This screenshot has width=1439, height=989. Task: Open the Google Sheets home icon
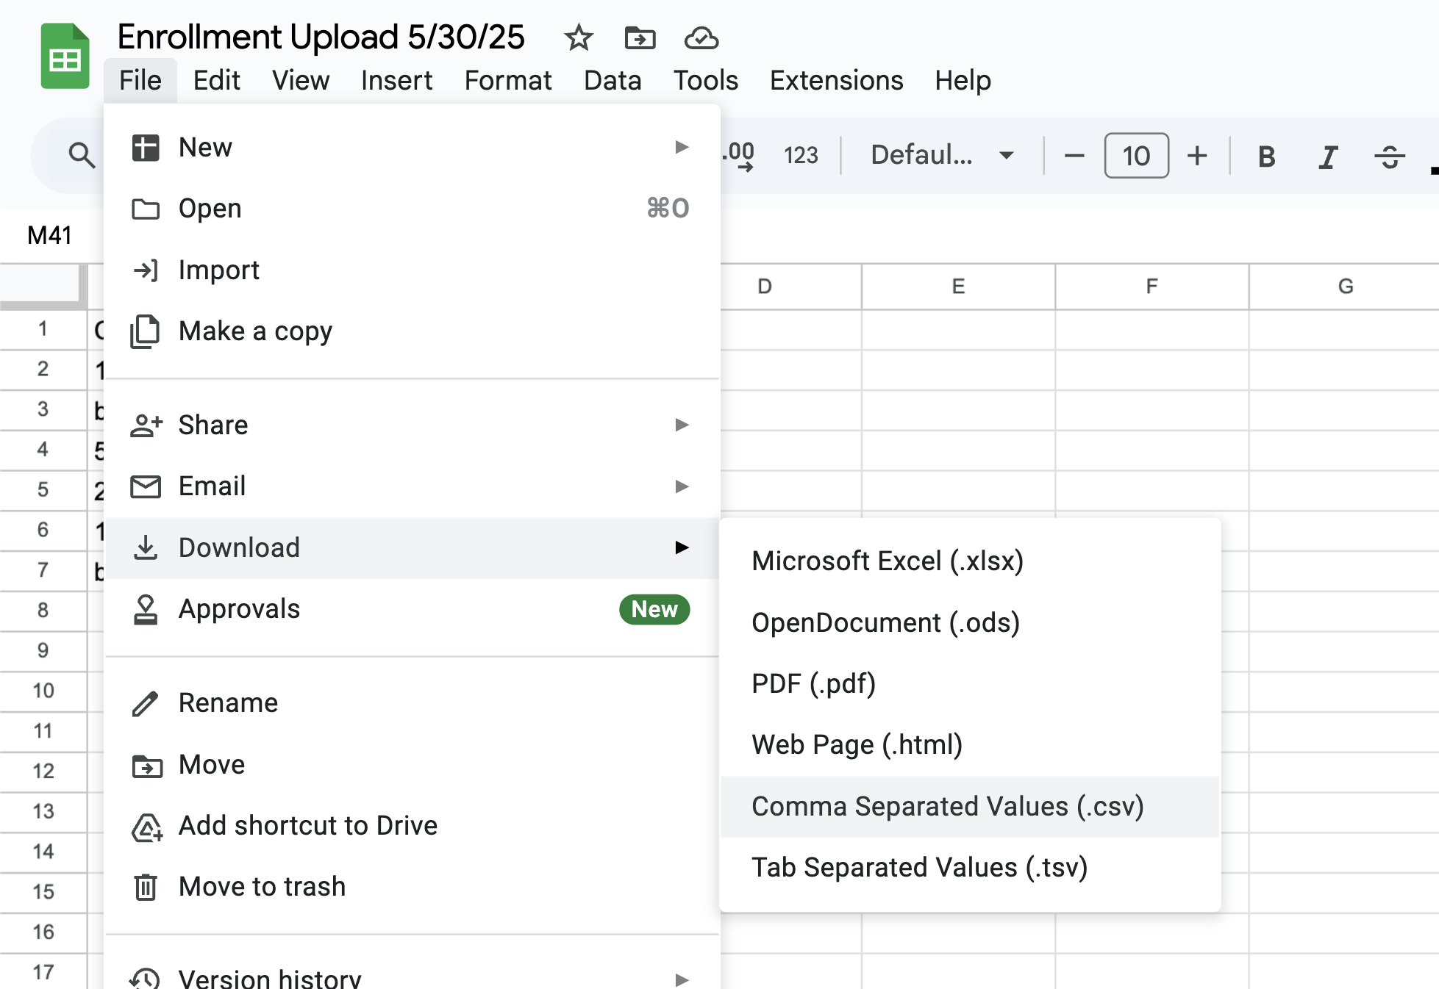[x=65, y=57]
